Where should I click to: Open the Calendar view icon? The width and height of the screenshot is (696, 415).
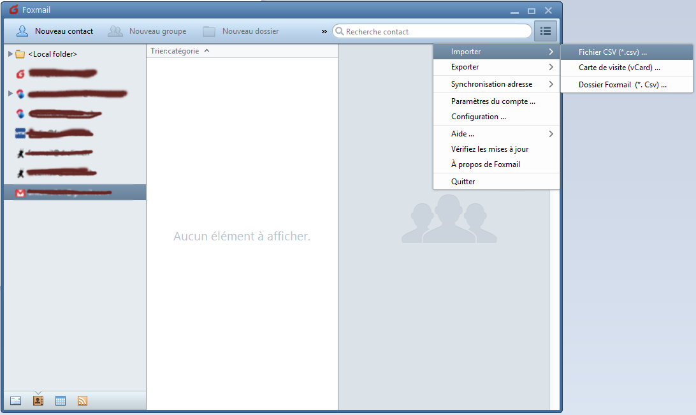61,401
